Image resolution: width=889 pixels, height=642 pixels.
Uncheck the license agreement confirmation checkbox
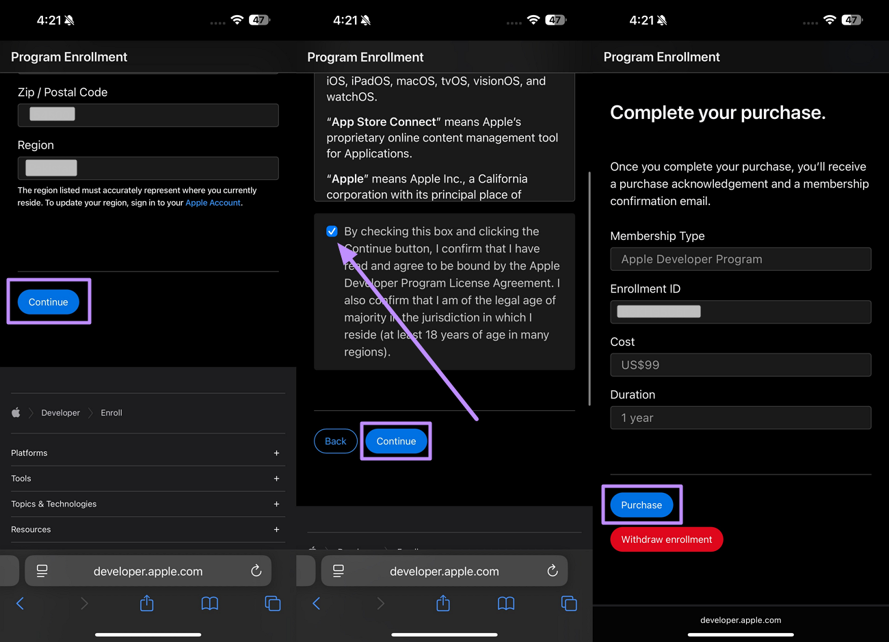coord(332,231)
